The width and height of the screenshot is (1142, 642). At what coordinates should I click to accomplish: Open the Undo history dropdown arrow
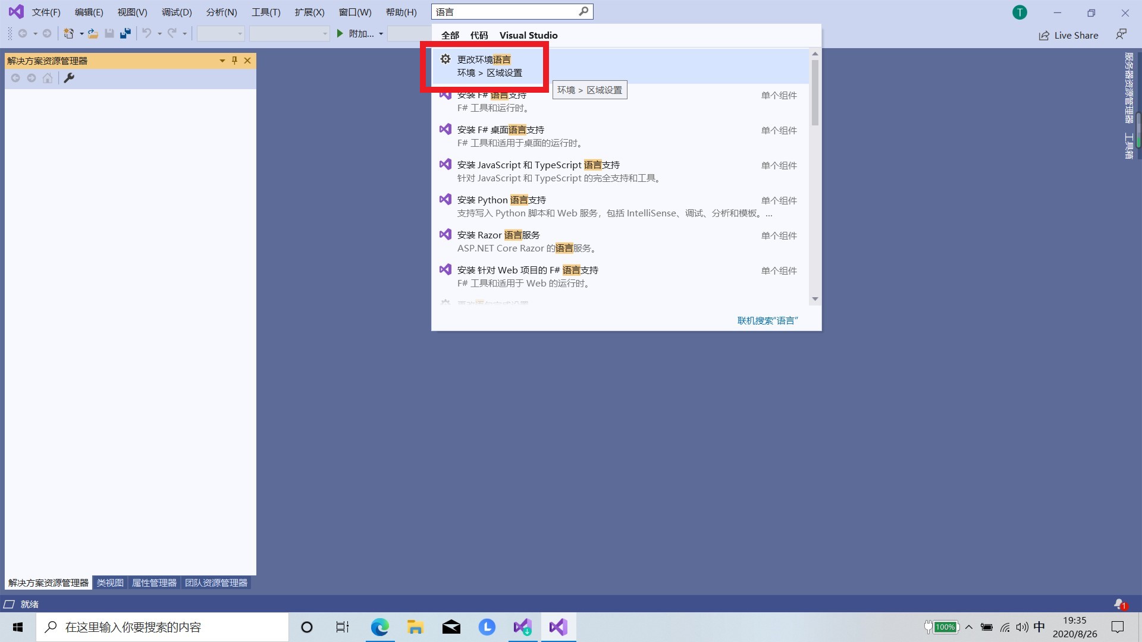pos(159,34)
